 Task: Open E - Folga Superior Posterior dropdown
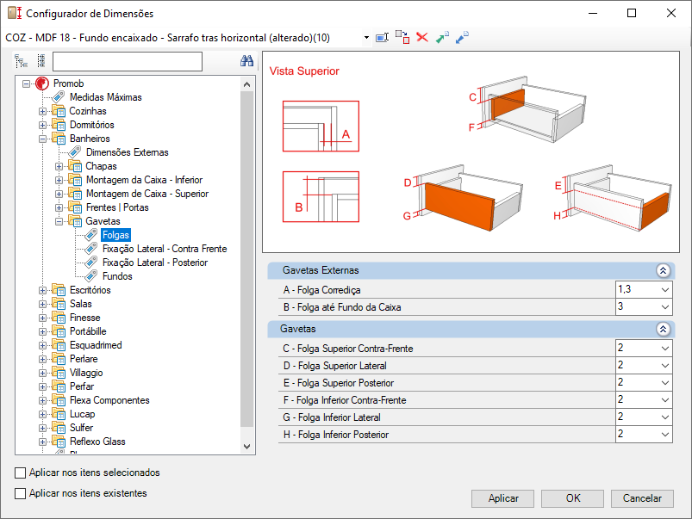665,383
